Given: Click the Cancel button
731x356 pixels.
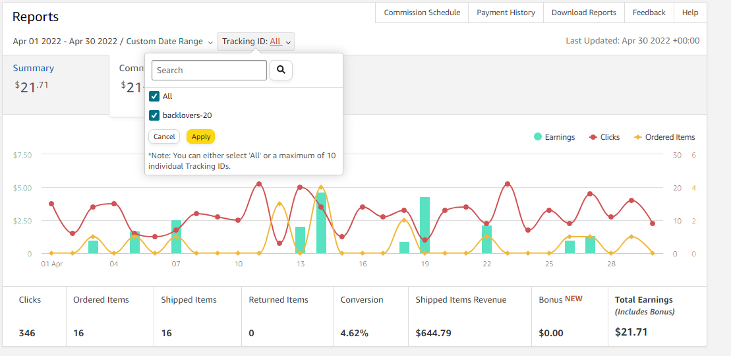Looking at the screenshot, I should [164, 136].
